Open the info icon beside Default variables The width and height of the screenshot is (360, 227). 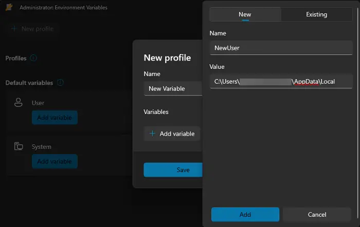(x=60, y=83)
